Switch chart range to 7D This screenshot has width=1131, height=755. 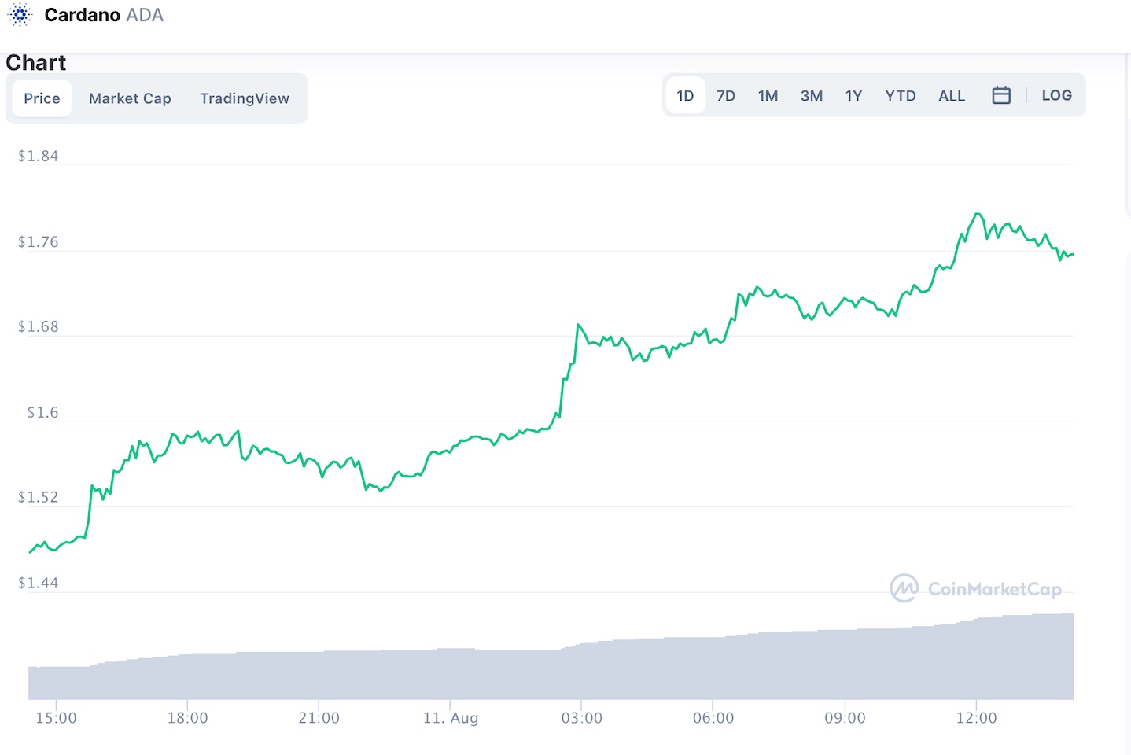(726, 95)
